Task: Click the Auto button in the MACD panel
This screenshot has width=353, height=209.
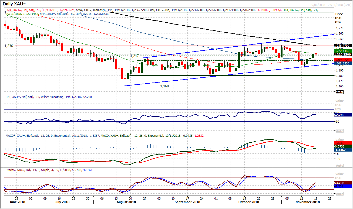Action: (339, 166)
